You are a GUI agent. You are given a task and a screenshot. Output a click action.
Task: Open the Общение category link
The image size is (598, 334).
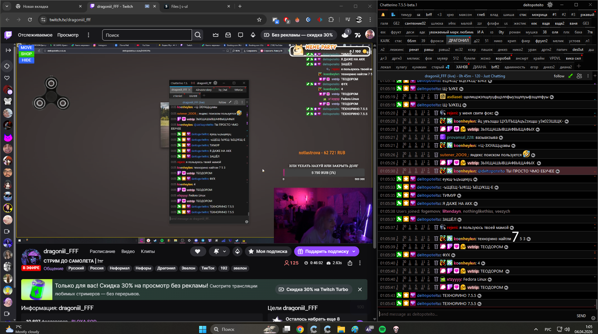(x=53, y=269)
